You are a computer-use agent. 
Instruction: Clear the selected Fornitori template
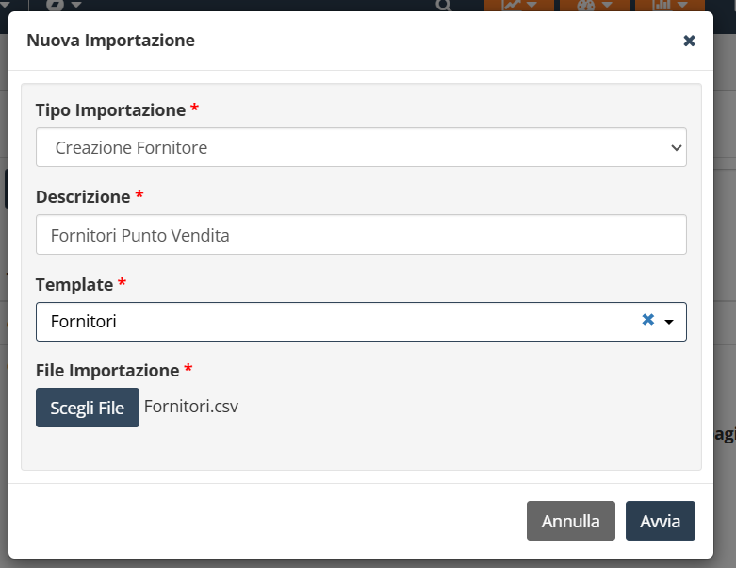[647, 320]
